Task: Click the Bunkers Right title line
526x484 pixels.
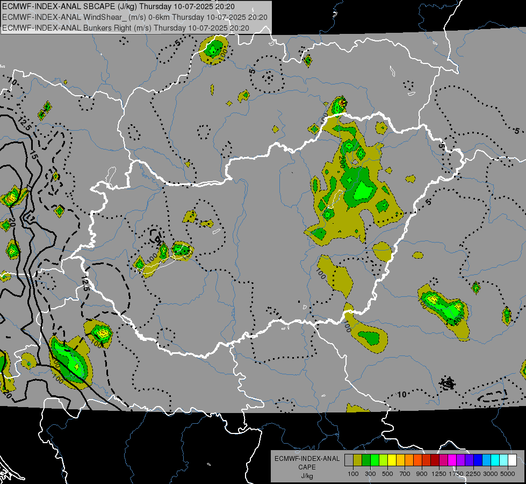Action: 126,28
